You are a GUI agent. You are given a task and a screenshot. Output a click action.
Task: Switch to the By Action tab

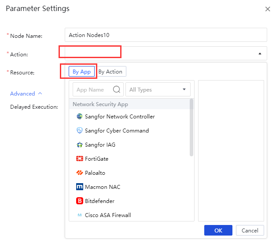click(x=110, y=71)
